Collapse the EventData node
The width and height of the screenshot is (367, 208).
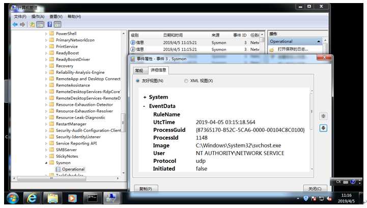click(x=145, y=106)
